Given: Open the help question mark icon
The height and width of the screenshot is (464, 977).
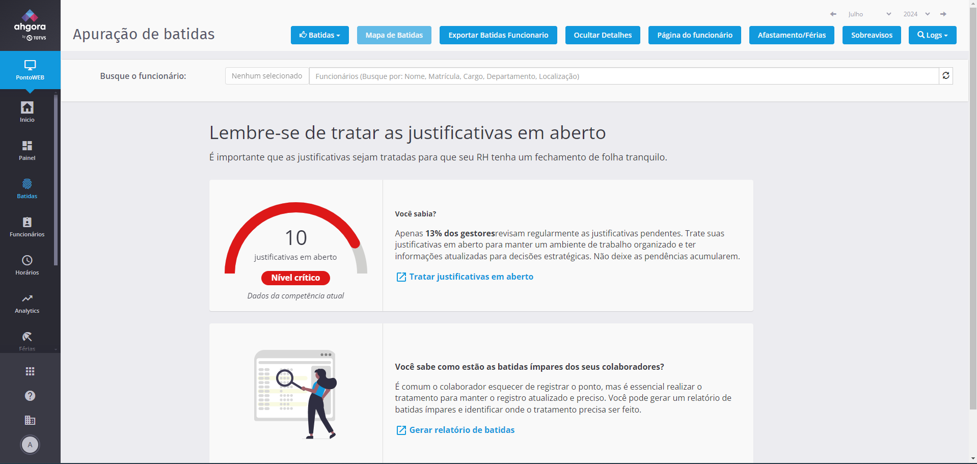Looking at the screenshot, I should click(x=30, y=396).
